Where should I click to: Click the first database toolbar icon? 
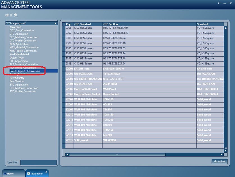tap(7, 15)
